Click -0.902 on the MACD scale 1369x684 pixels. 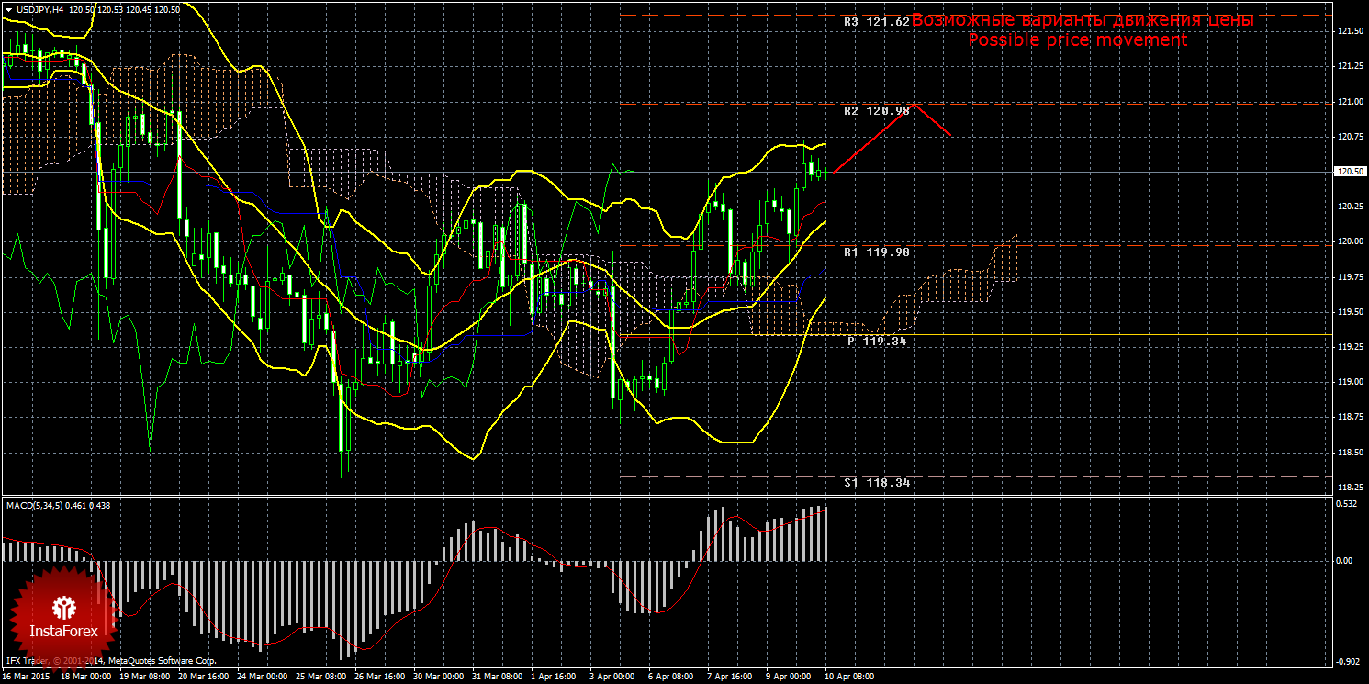coord(1348,662)
